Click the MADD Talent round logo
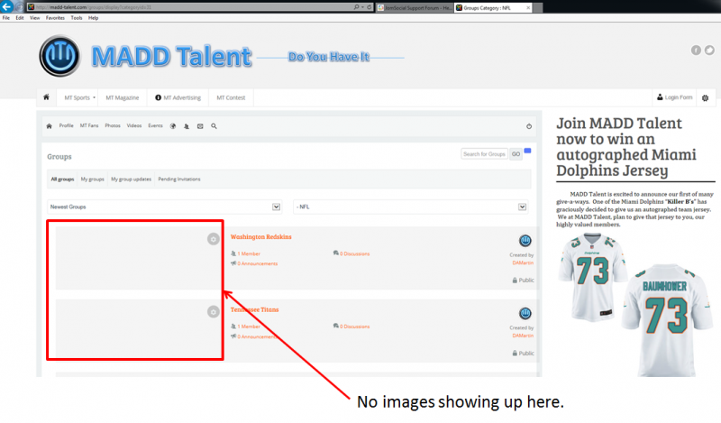 click(59, 56)
